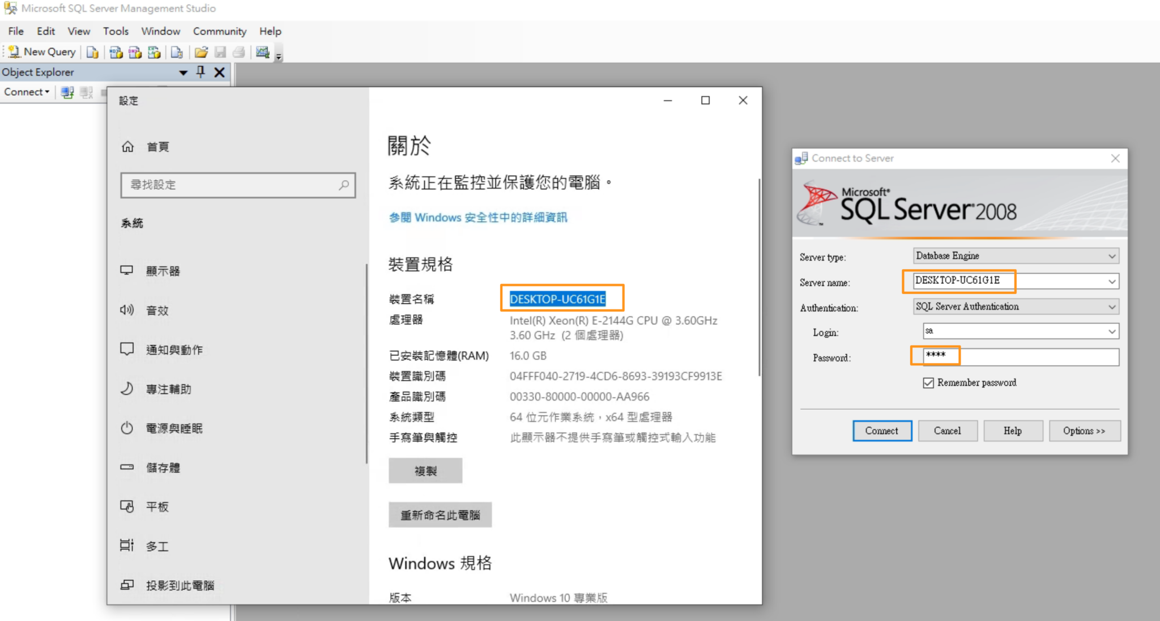Click the Open File toolbar icon

(x=201, y=52)
